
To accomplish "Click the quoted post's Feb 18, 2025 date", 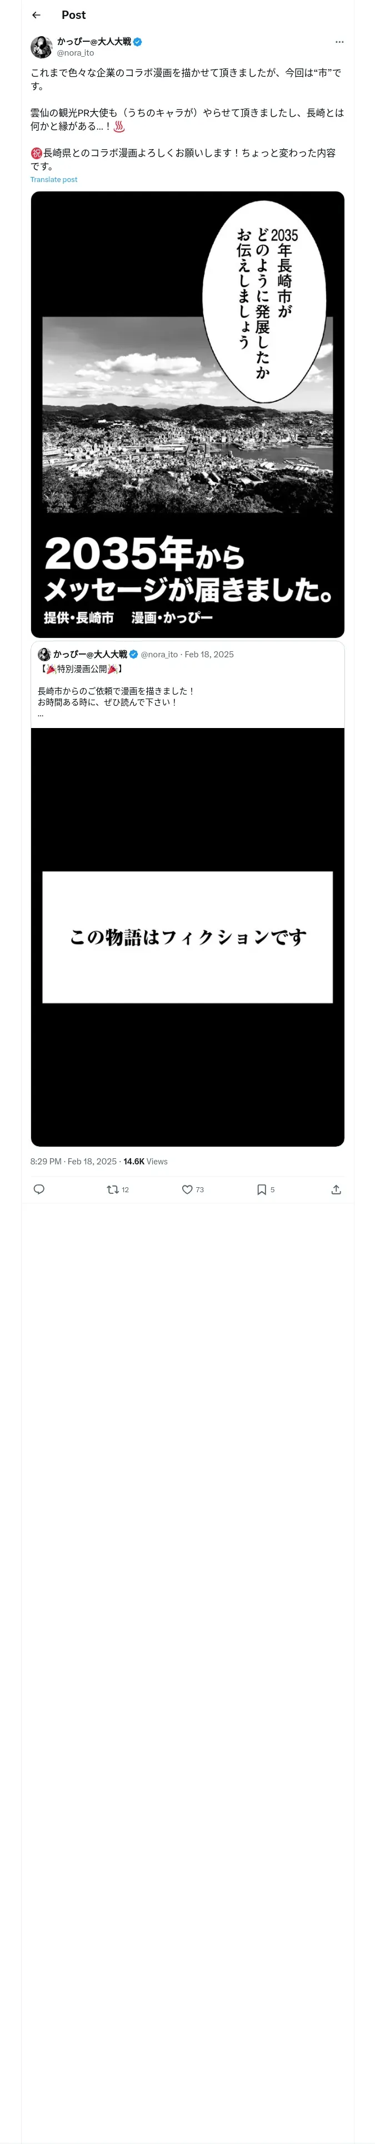I will click(209, 654).
